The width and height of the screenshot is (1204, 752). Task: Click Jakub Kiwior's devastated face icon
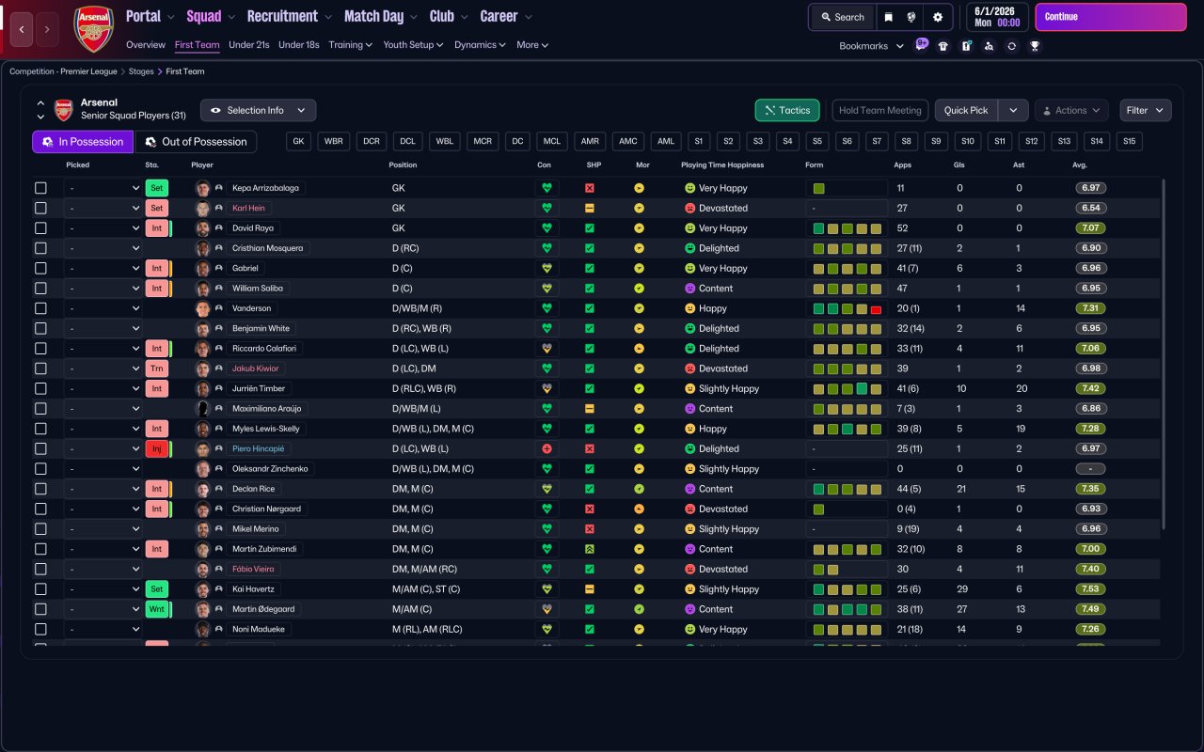689,368
